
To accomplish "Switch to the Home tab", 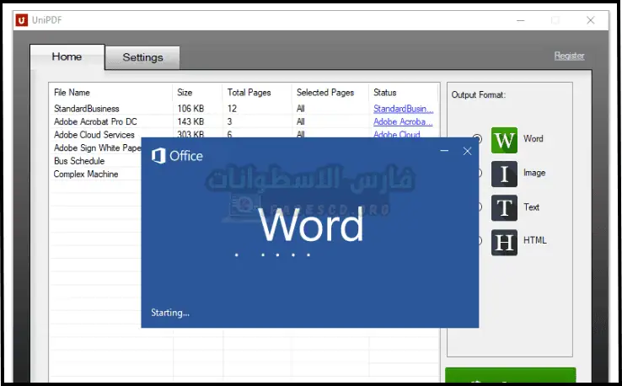I will [x=67, y=56].
